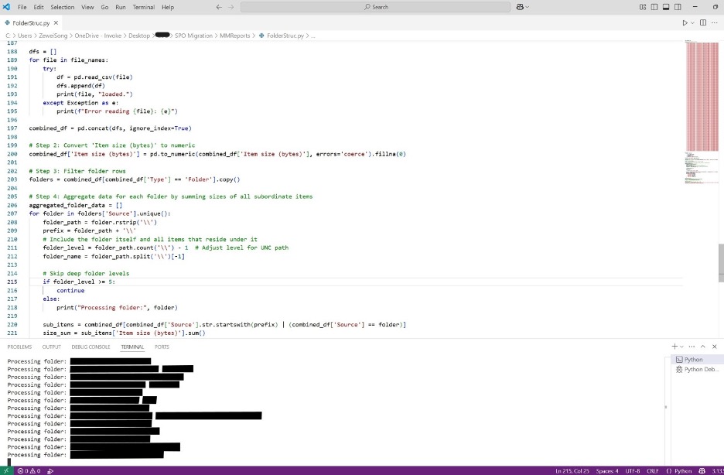Expand the Copilot dropdown chevron
This screenshot has height=475, width=724.
click(528, 7)
